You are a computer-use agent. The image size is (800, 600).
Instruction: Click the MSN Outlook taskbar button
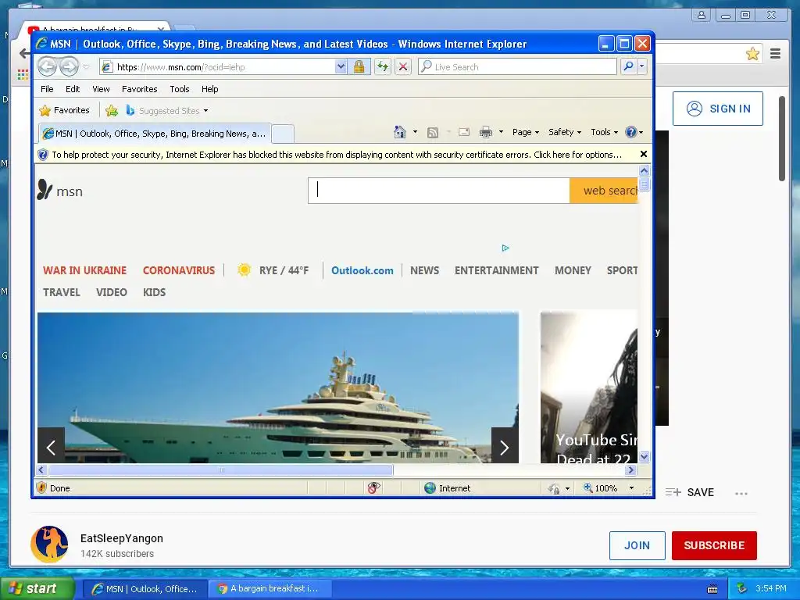(145, 588)
